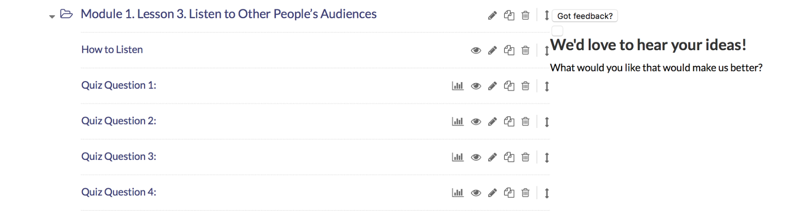
Task: Copy Quiz Question 3 item
Action: [509, 157]
